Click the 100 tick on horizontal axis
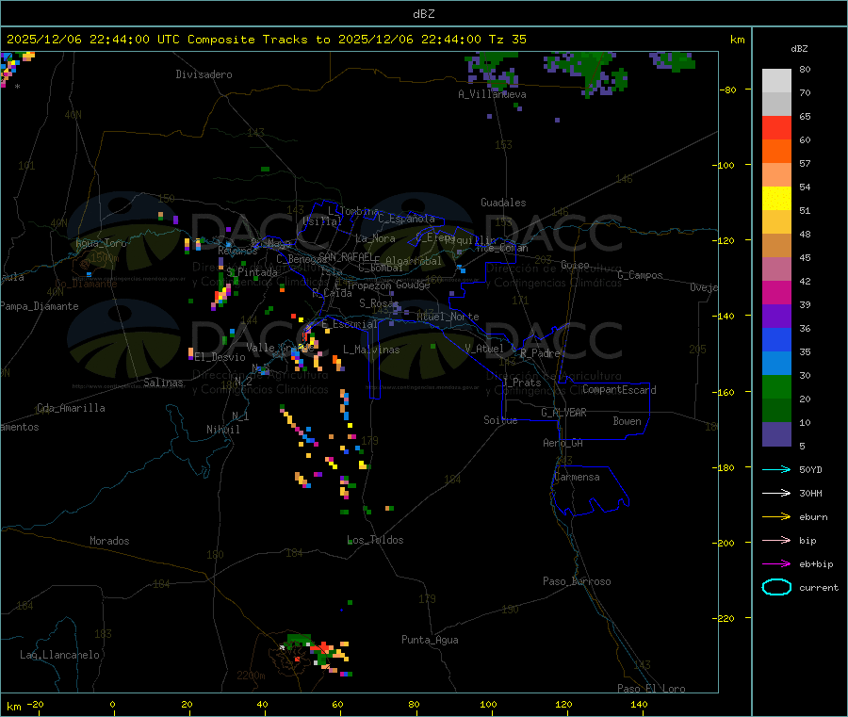Screen dimensions: 848x717 pyautogui.click(x=488, y=704)
